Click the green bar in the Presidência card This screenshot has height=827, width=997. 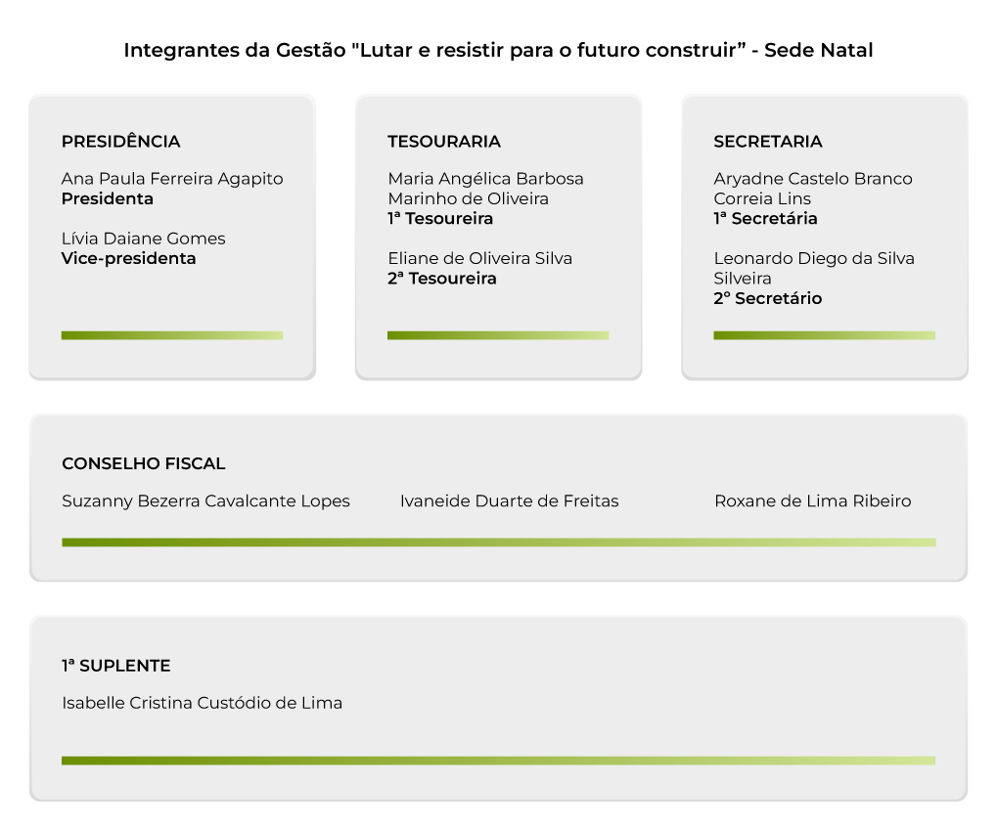point(172,335)
